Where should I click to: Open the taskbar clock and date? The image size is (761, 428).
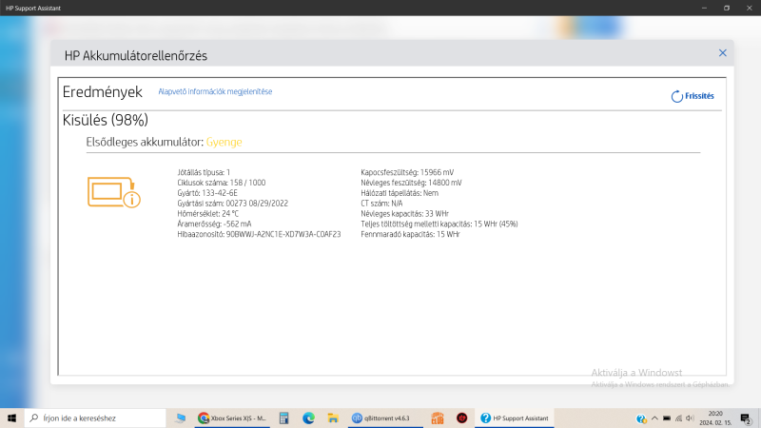715,418
